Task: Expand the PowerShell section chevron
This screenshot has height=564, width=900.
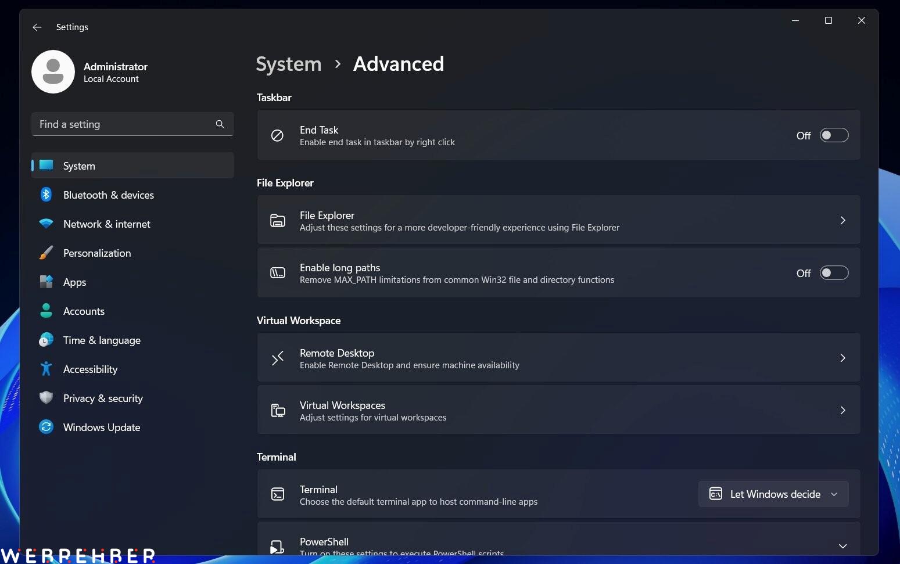Action: [x=842, y=546]
